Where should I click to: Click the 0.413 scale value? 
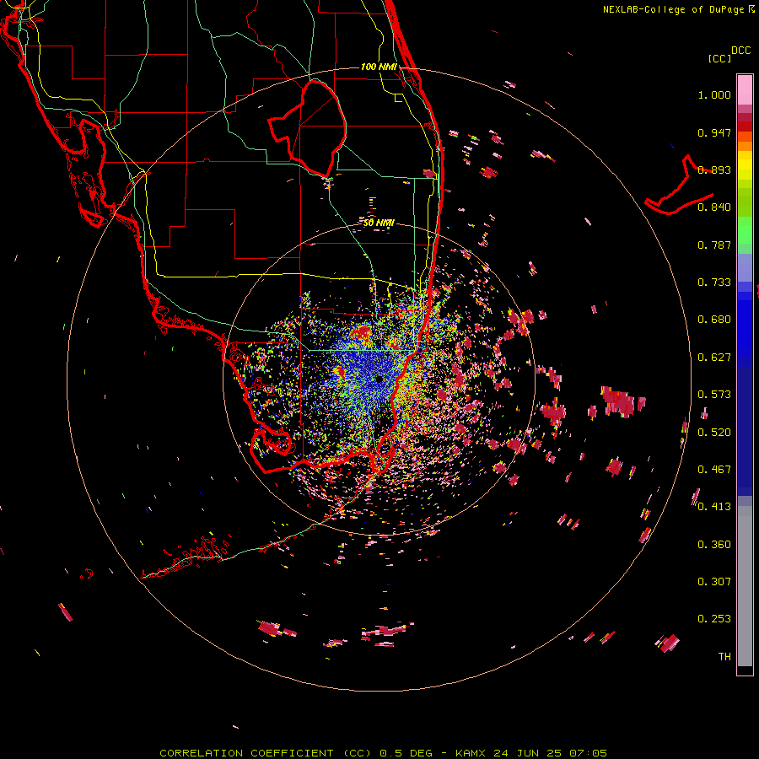click(714, 507)
